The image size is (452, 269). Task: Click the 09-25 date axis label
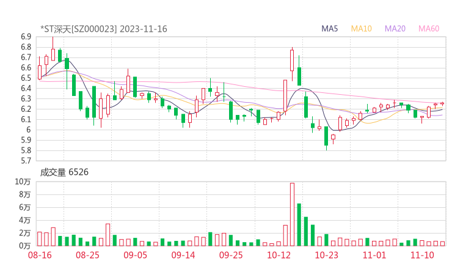[x=231, y=255]
